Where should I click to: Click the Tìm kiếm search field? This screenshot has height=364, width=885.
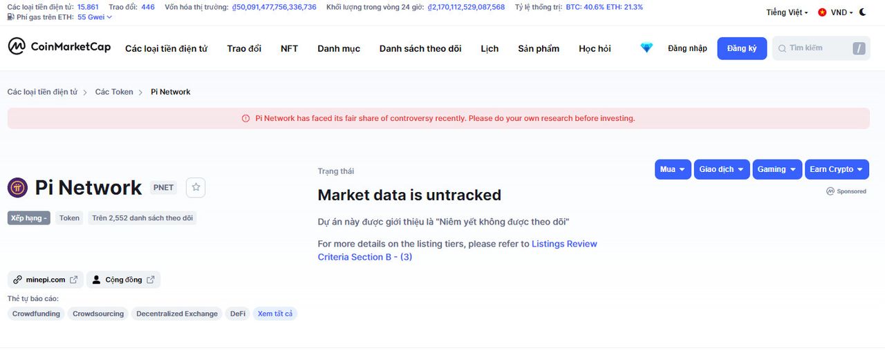pos(821,48)
